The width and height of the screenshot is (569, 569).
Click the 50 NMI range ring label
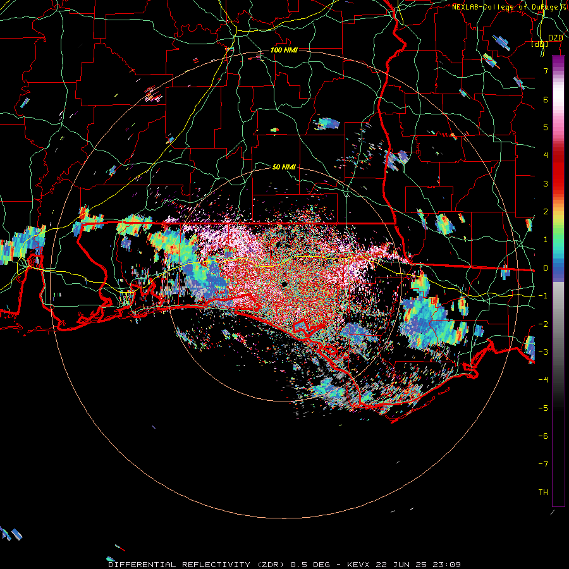coord(284,167)
